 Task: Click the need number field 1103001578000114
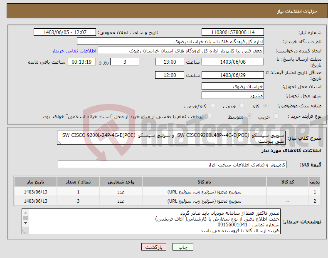(233, 32)
